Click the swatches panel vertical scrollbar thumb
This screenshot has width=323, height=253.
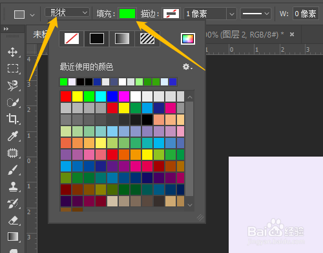tap(189, 149)
